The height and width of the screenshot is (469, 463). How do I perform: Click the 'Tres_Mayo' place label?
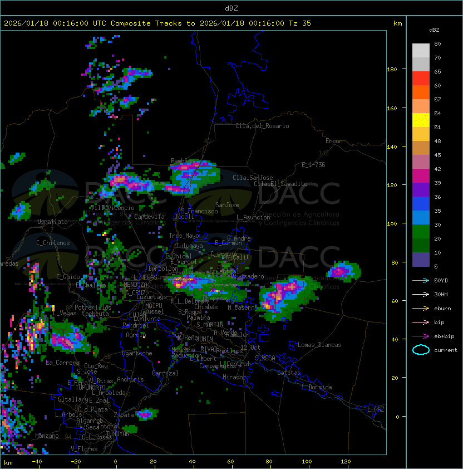pyautogui.click(x=184, y=236)
